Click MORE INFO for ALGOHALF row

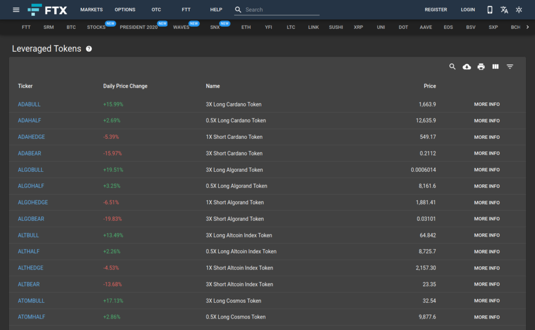(x=487, y=186)
